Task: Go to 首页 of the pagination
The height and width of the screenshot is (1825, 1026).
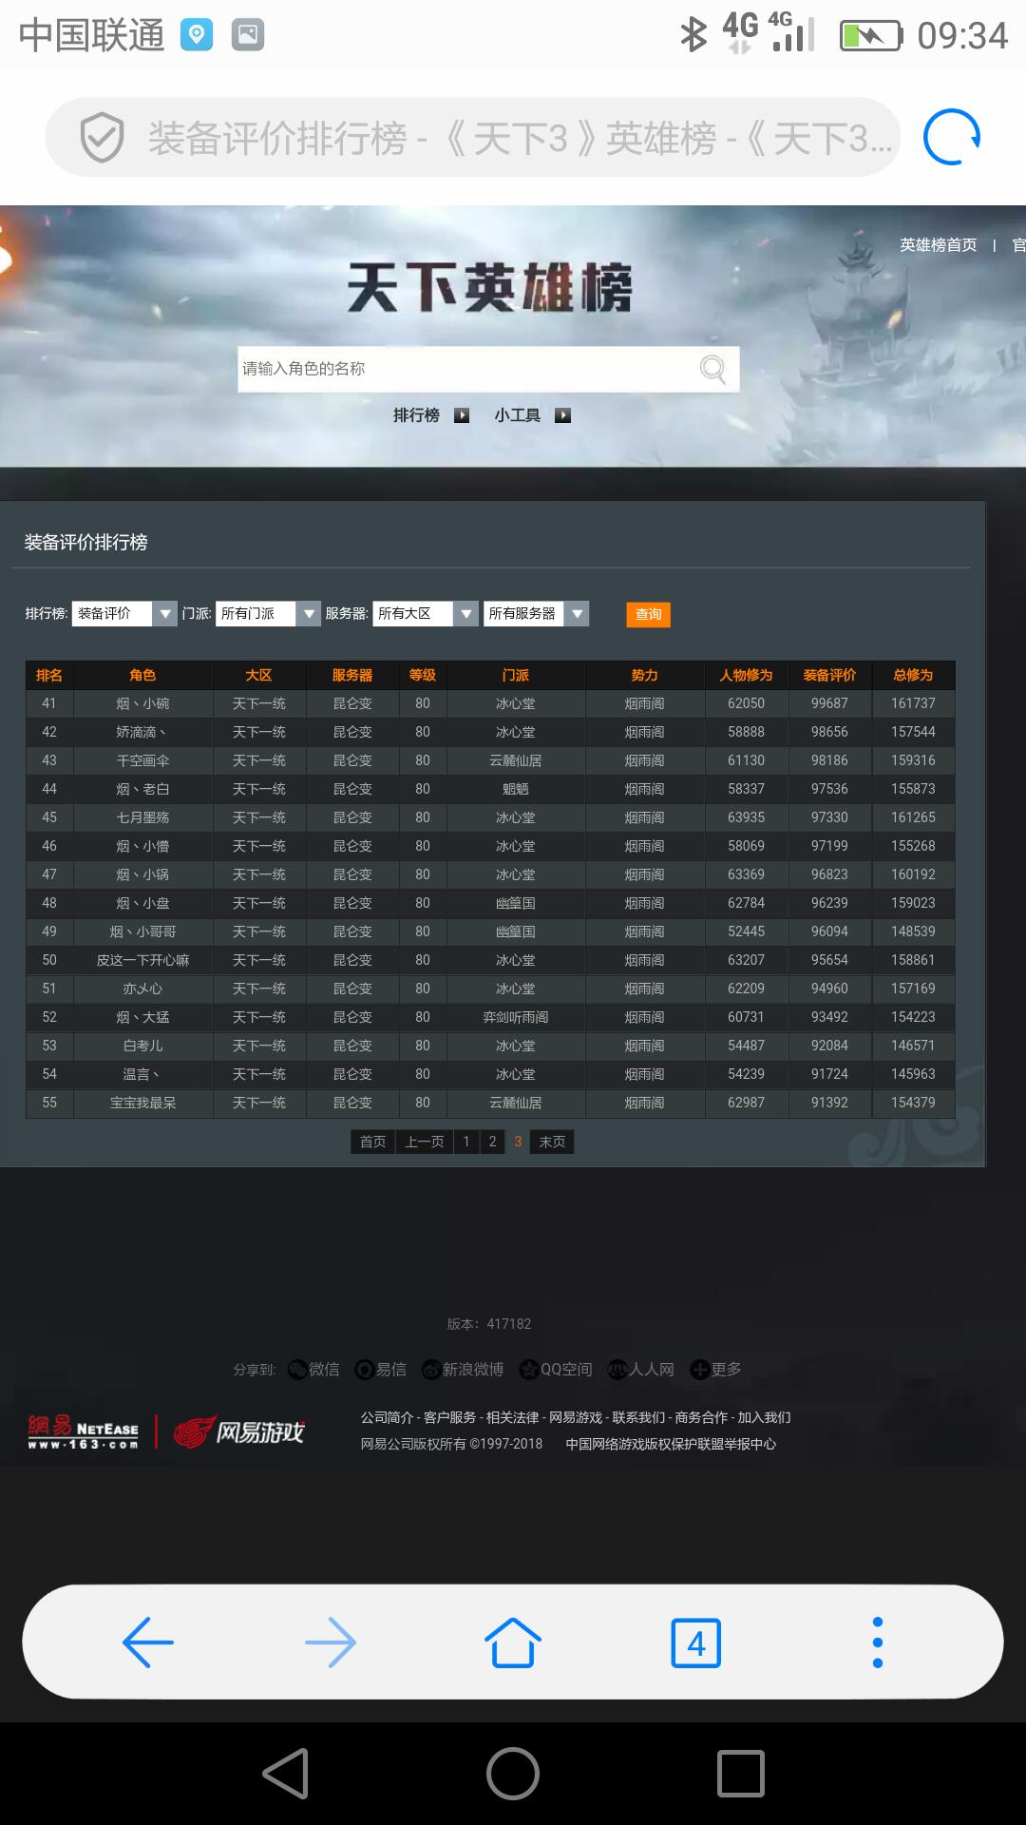Action: [373, 1142]
